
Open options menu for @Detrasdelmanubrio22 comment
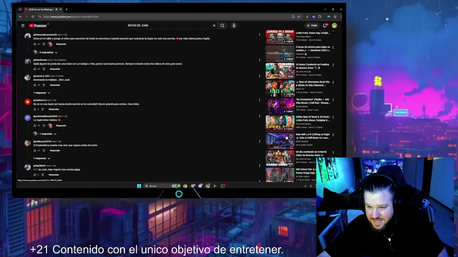259,35
